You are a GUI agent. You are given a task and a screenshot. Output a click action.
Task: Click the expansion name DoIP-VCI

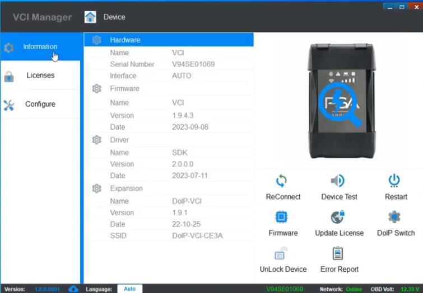187,201
